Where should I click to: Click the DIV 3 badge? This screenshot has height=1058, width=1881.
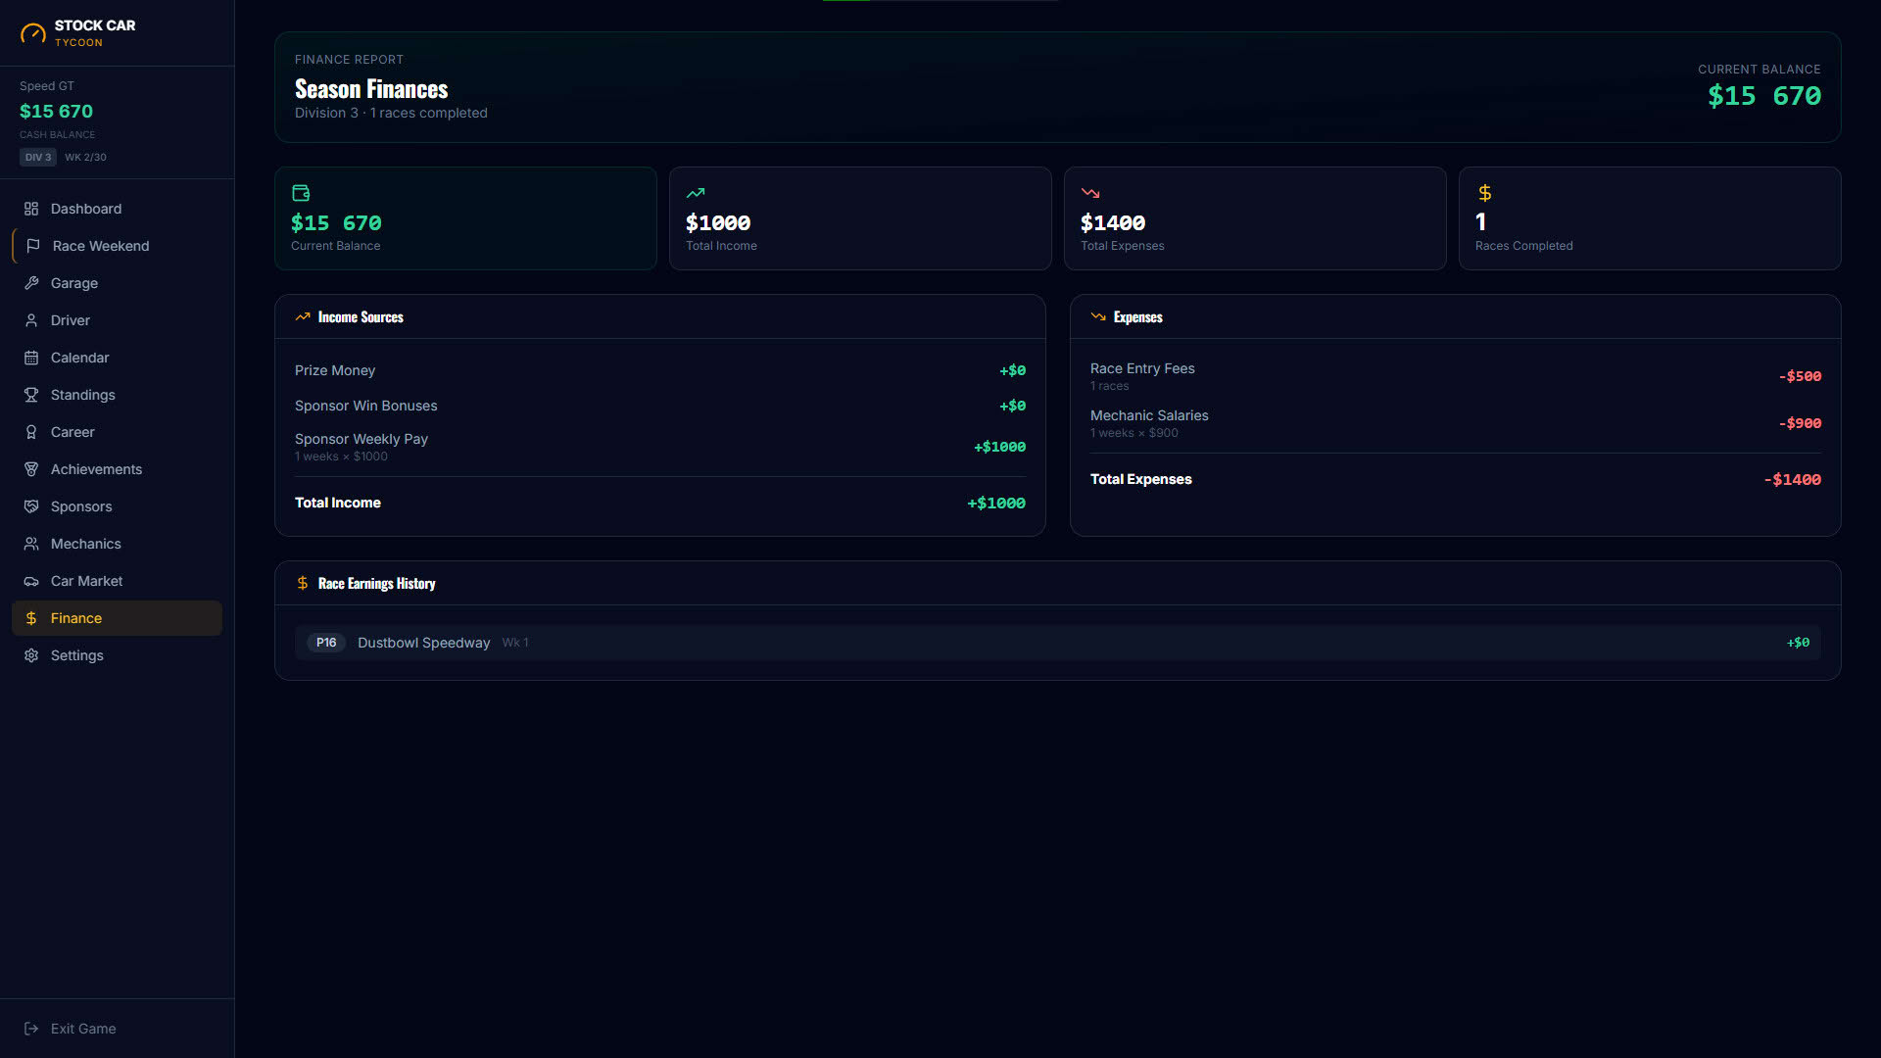38,157
